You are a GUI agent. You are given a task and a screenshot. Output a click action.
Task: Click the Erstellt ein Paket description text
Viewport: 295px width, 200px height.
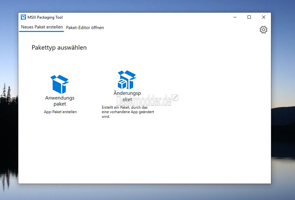coord(128,112)
